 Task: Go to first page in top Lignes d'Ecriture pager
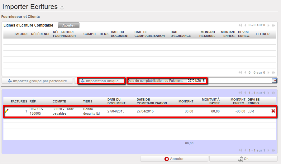tap(240, 25)
